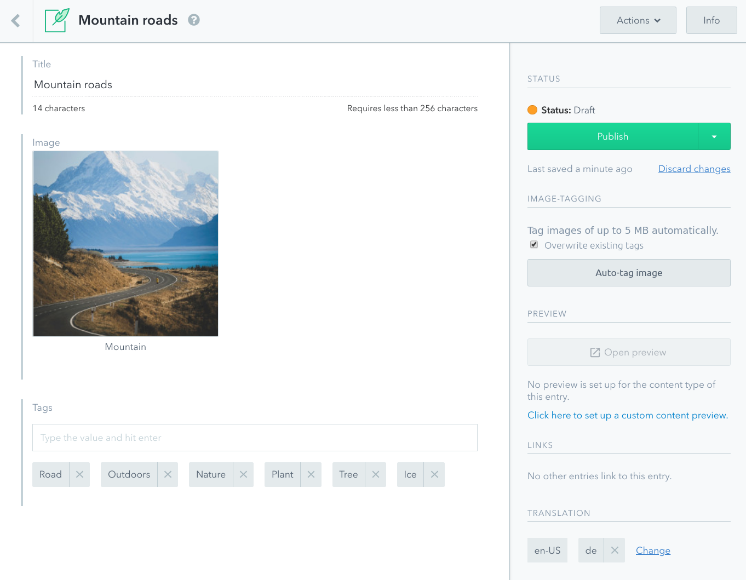Publish the entry
This screenshot has width=746, height=580.
pos(612,136)
